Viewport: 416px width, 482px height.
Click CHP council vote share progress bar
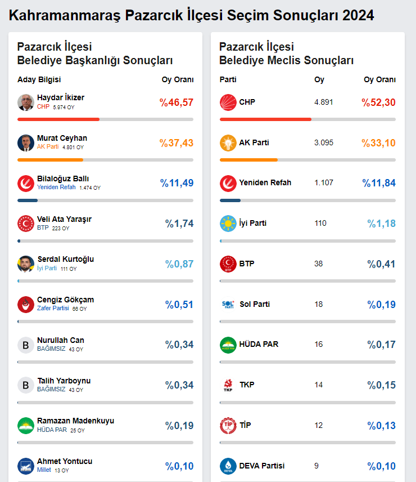[x=265, y=119]
